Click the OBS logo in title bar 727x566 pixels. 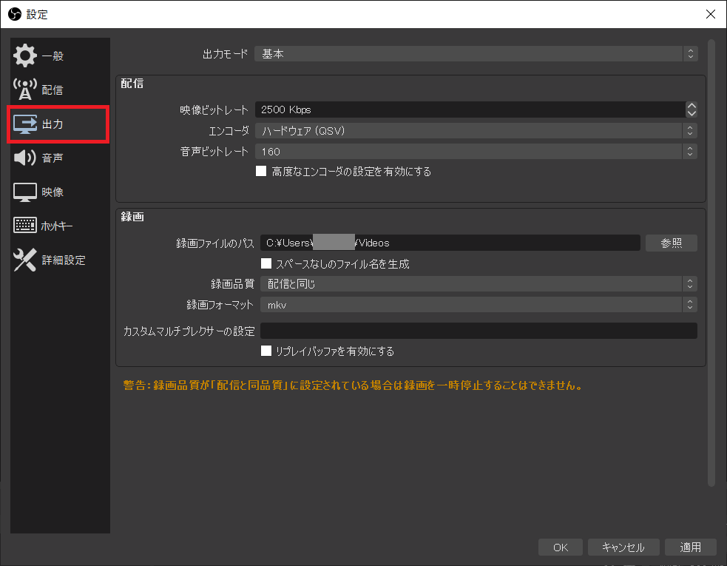pyautogui.click(x=15, y=14)
